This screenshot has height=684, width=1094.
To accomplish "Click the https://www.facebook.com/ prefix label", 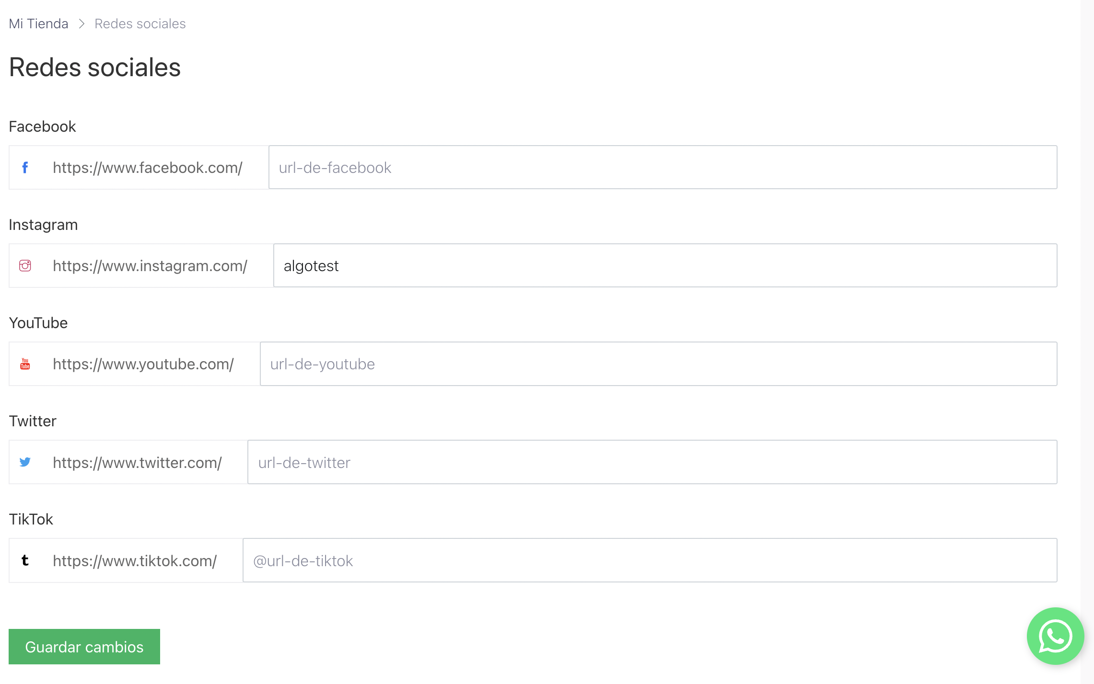I will (148, 168).
